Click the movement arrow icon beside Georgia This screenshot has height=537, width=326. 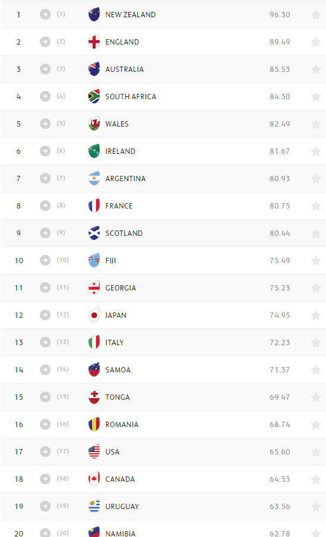45,288
